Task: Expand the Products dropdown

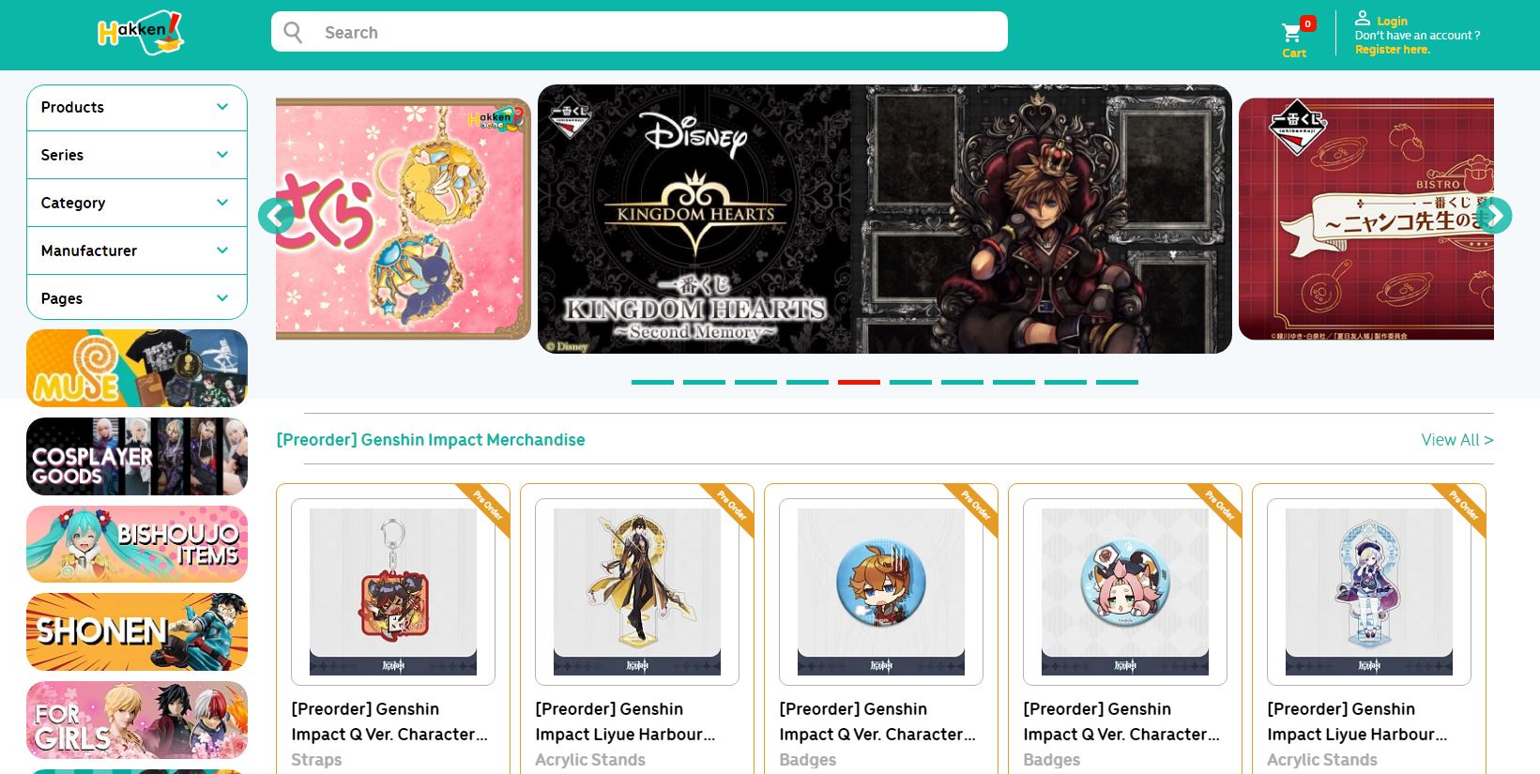Action: tap(137, 107)
